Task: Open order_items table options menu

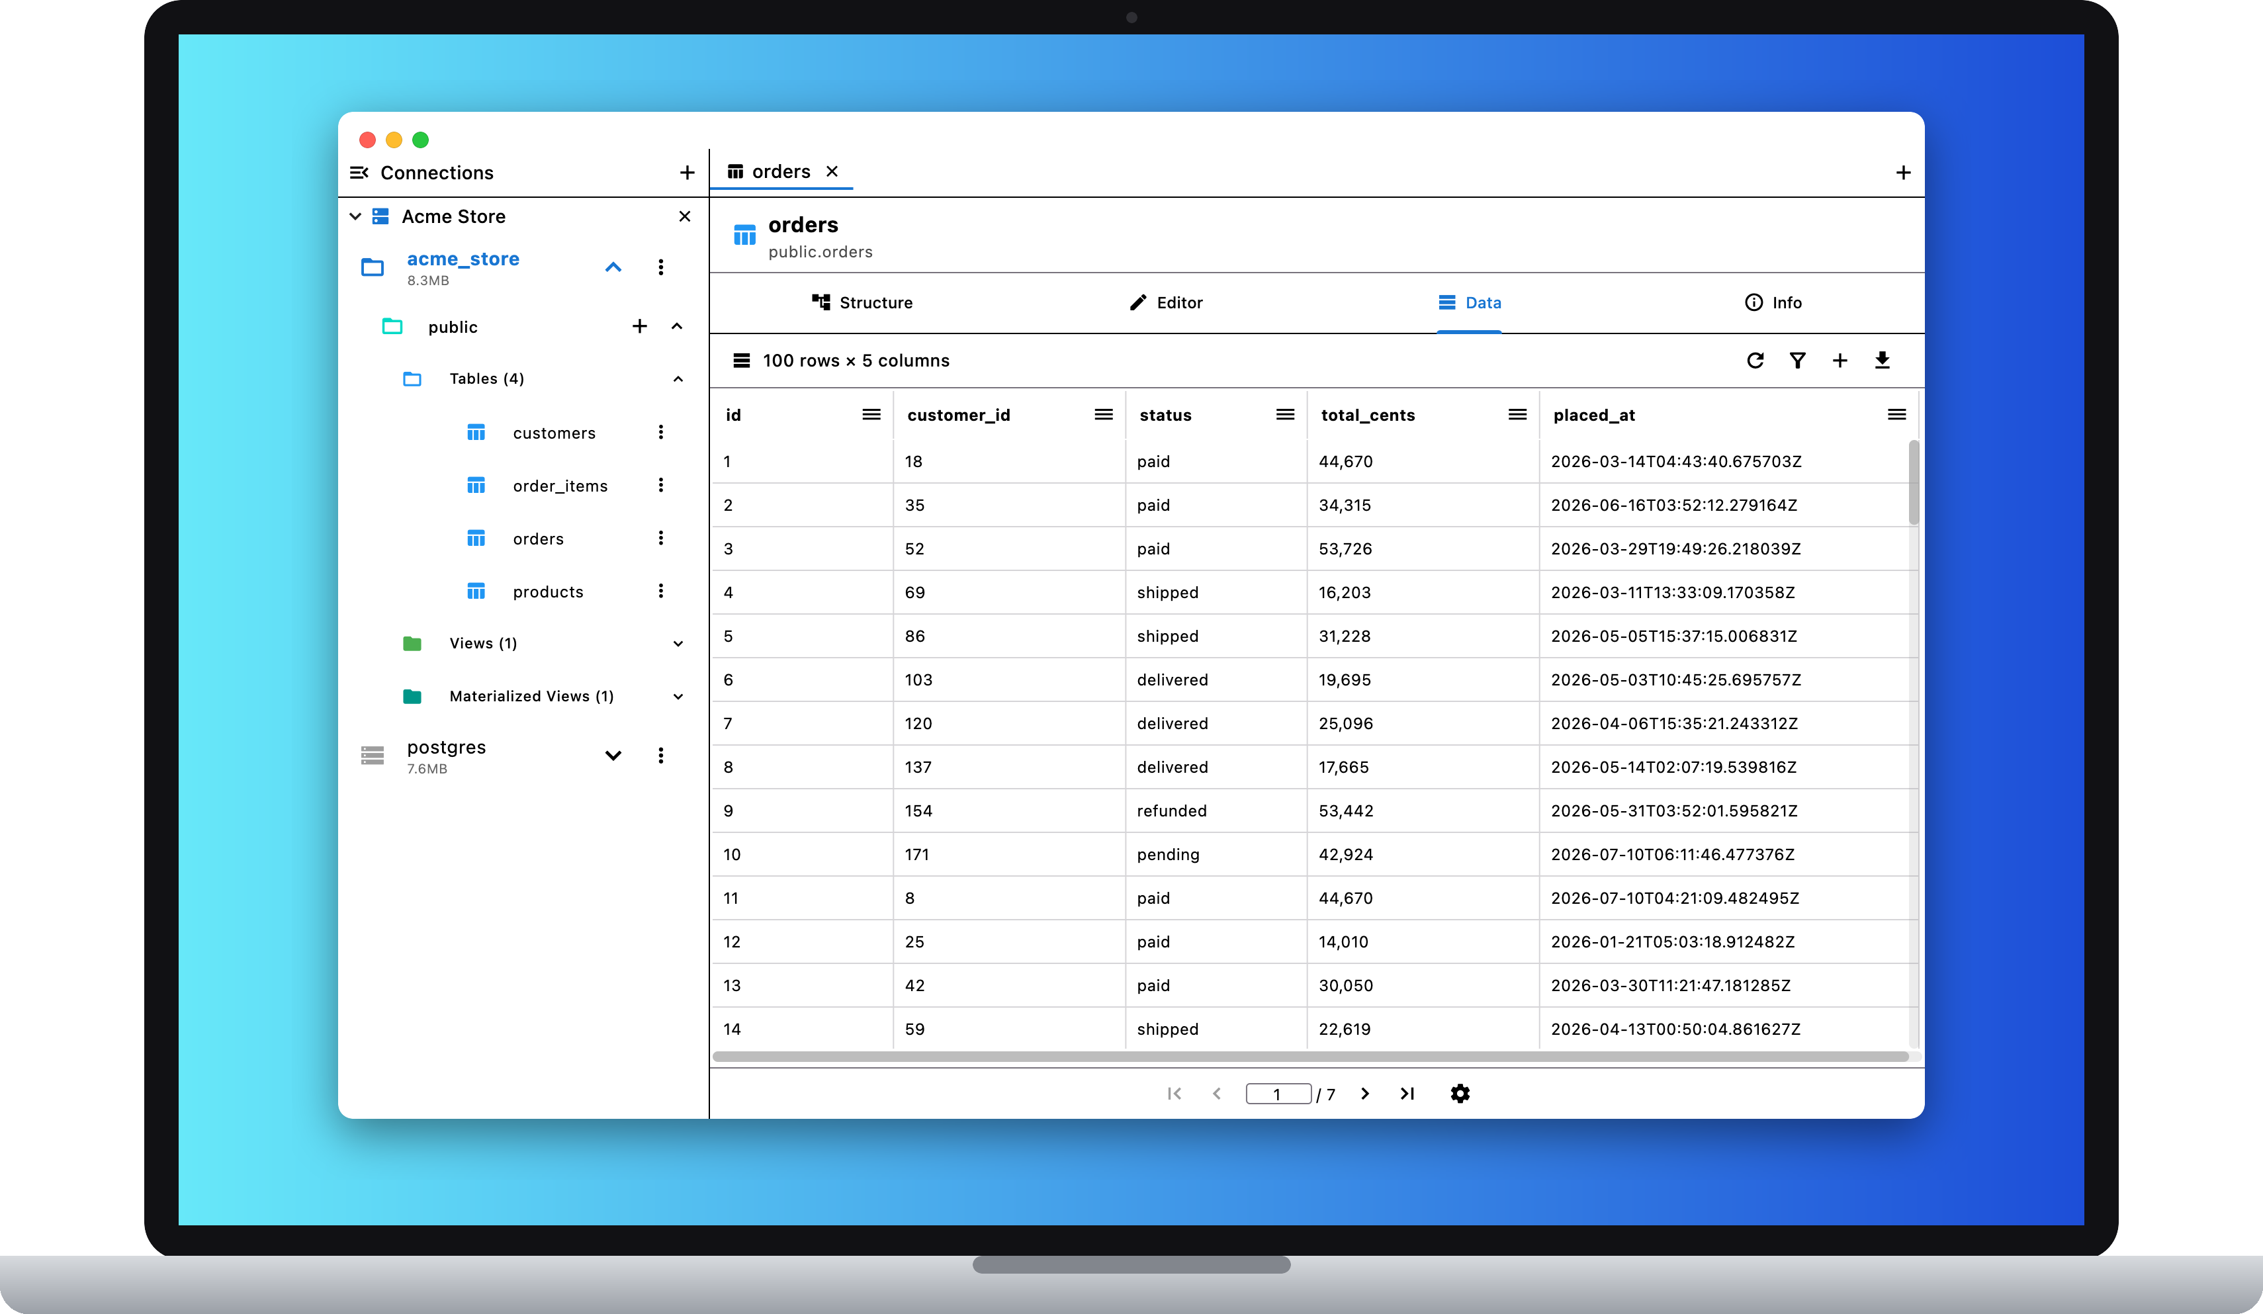Action: coord(661,485)
